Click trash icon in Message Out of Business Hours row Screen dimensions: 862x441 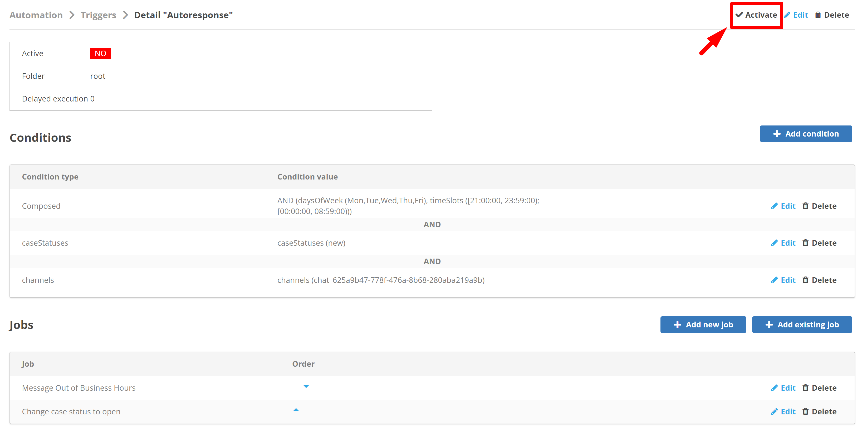point(805,388)
